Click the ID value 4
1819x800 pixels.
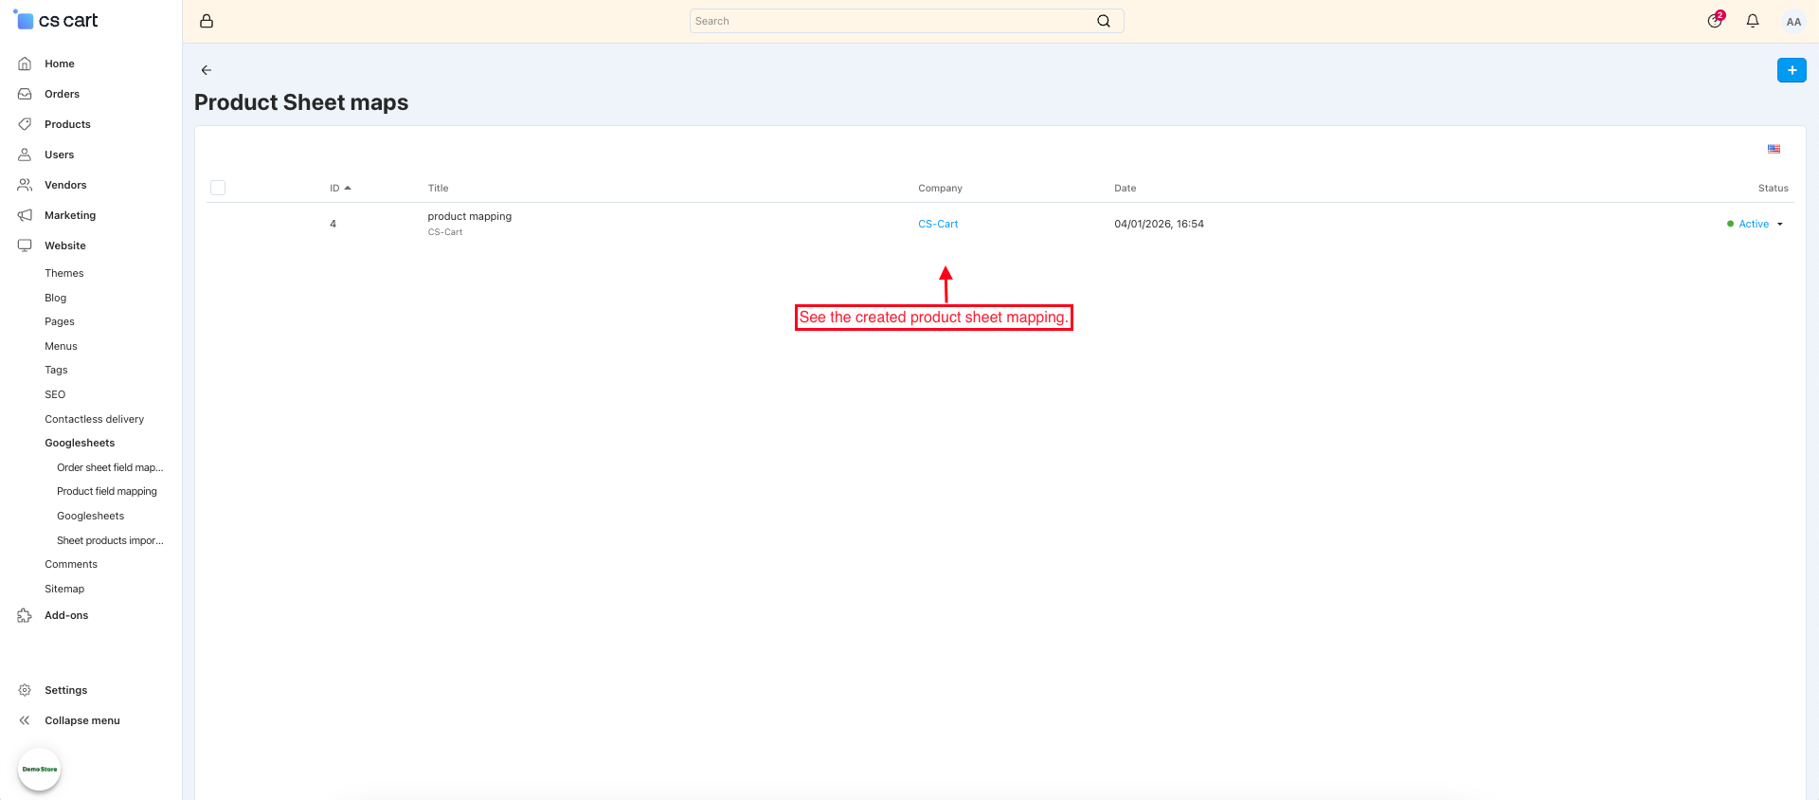click(x=333, y=224)
